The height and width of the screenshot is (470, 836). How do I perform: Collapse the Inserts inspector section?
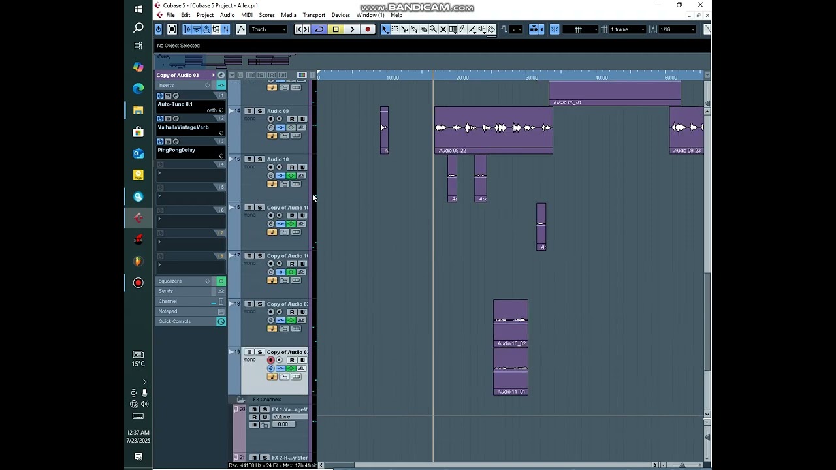189,86
